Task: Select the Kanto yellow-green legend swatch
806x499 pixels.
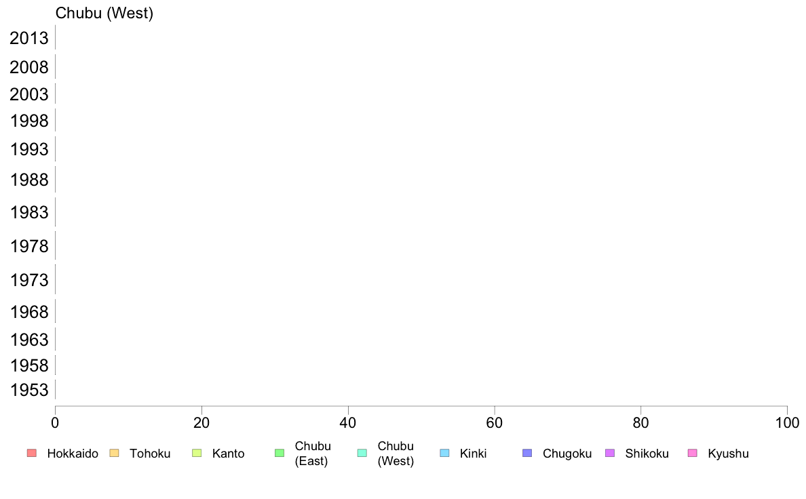Action: tap(197, 454)
